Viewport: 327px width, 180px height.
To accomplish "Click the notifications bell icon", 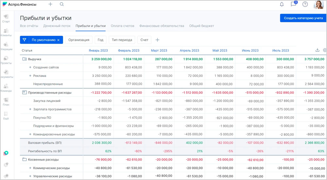I will 282,4.
